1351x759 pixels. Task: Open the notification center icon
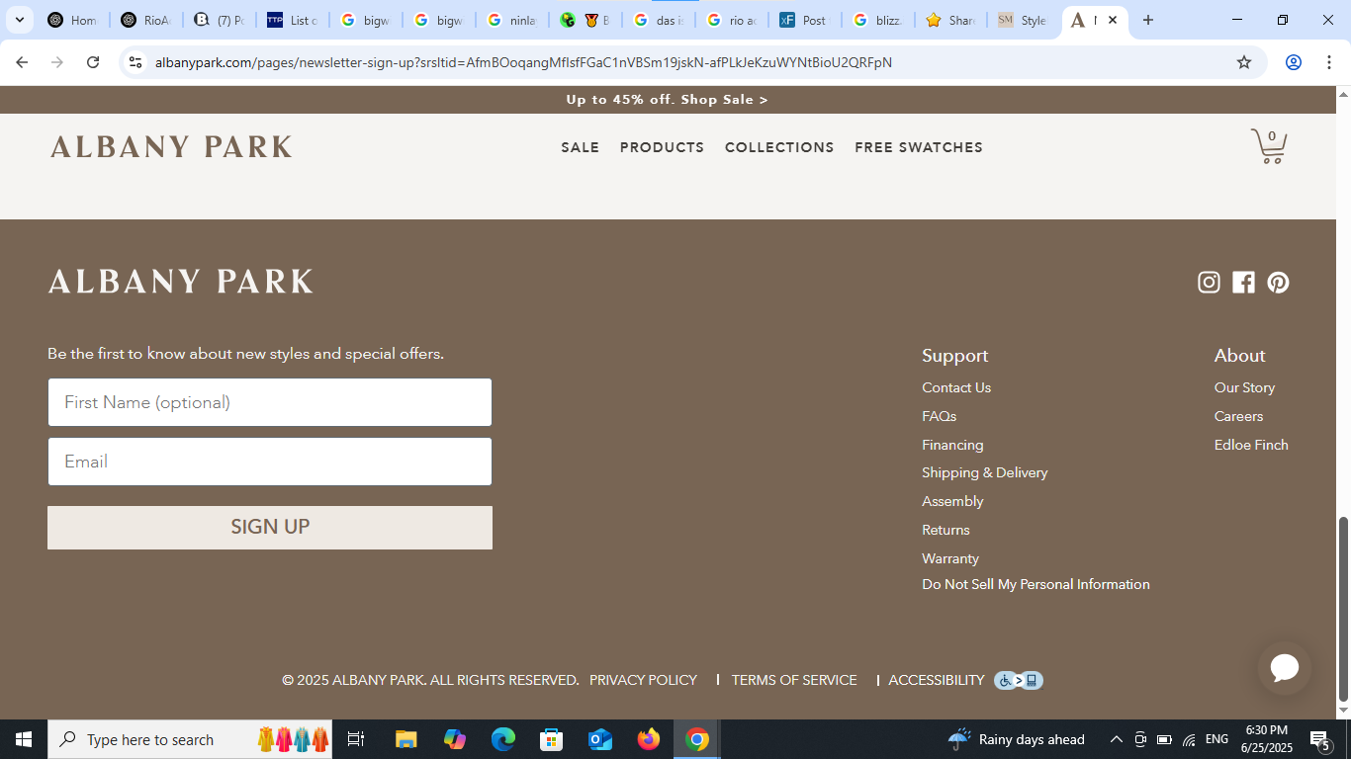1319,739
